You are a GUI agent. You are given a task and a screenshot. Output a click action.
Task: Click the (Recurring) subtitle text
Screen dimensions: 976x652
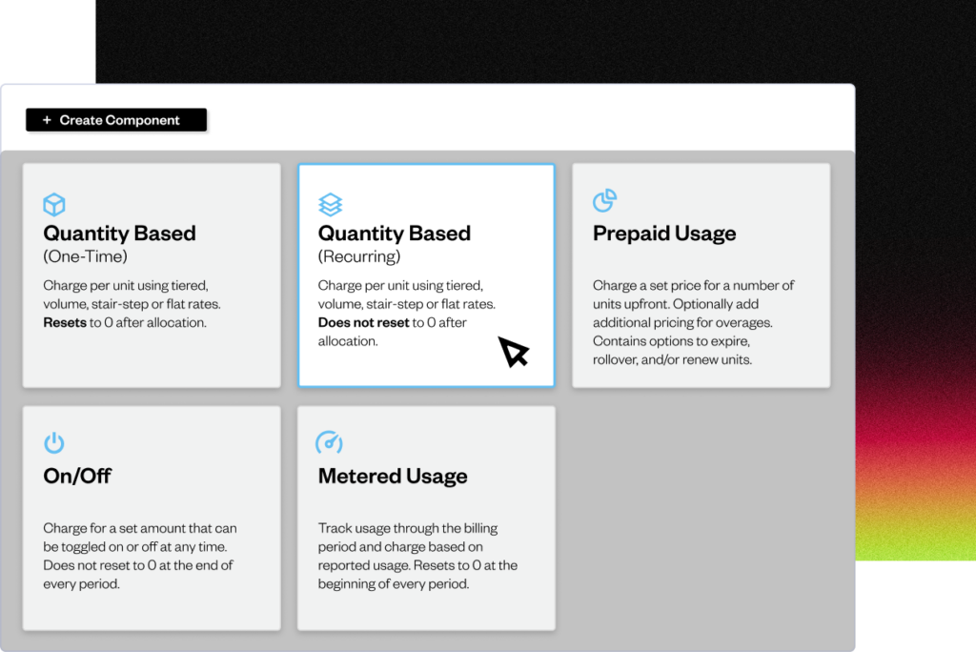pos(359,256)
